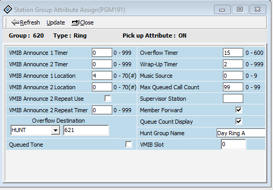273x190 pixels.
Task: Click the window title diamond icon
Action: [x=8, y=9]
